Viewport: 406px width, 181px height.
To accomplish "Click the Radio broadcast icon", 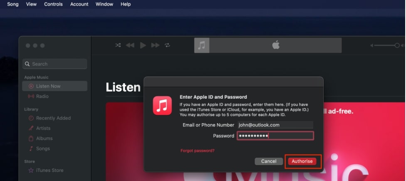I will coord(31,96).
